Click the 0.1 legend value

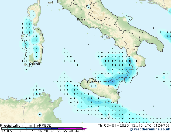pos(3,131)
